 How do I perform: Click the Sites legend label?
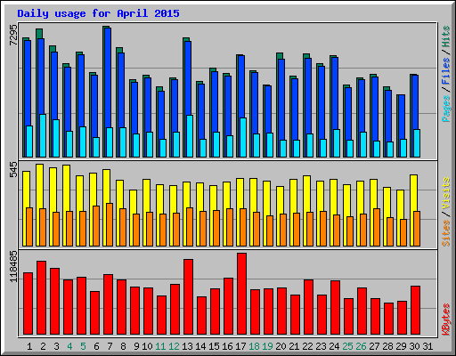pyautogui.click(x=445, y=233)
